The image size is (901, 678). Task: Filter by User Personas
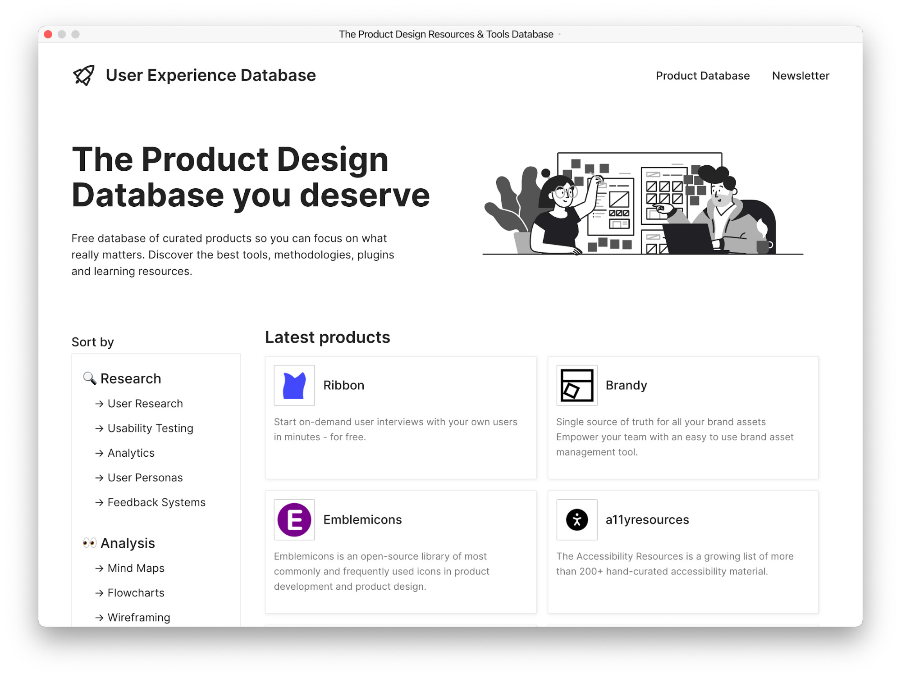[145, 478]
